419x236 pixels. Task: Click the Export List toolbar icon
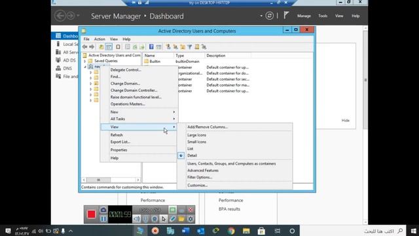[x=142, y=47]
